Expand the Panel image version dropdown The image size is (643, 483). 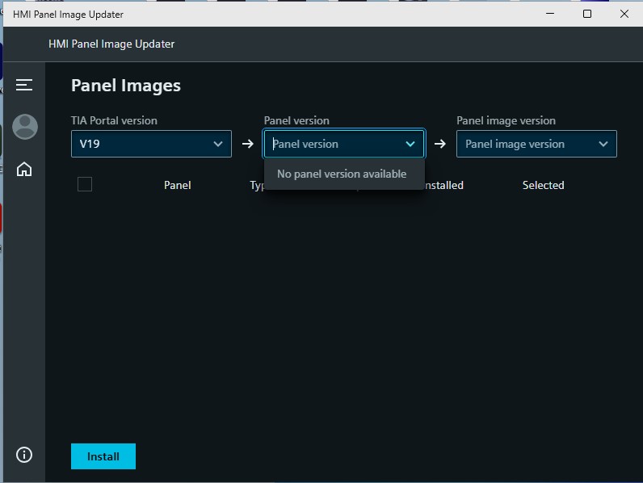(536, 144)
